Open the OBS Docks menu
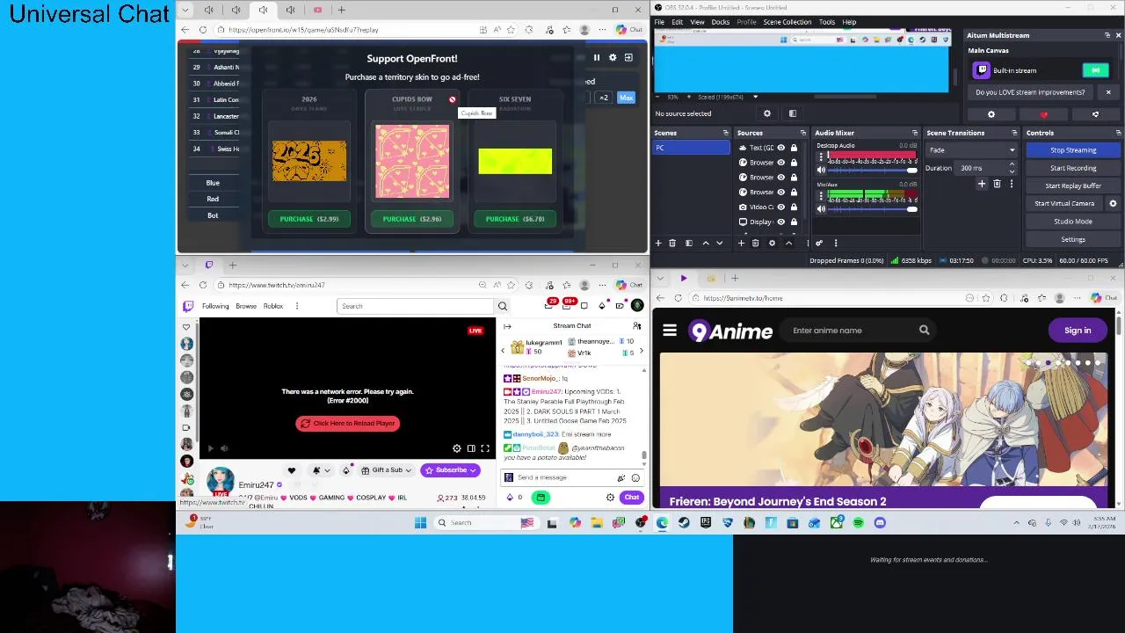1125x633 pixels. (x=721, y=22)
